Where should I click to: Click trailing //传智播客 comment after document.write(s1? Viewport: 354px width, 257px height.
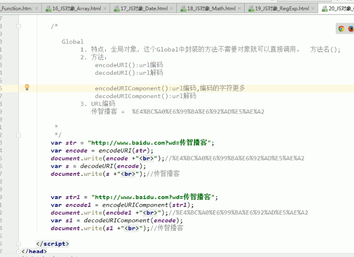tap(167, 228)
